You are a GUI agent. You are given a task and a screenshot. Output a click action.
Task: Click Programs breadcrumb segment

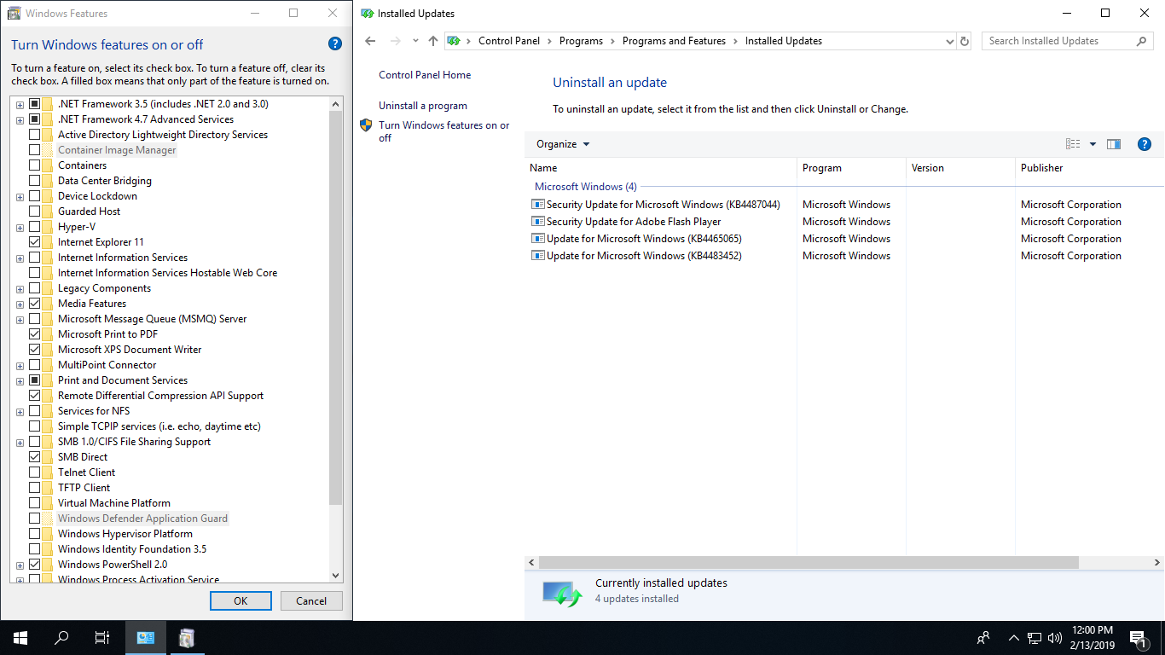click(x=581, y=41)
